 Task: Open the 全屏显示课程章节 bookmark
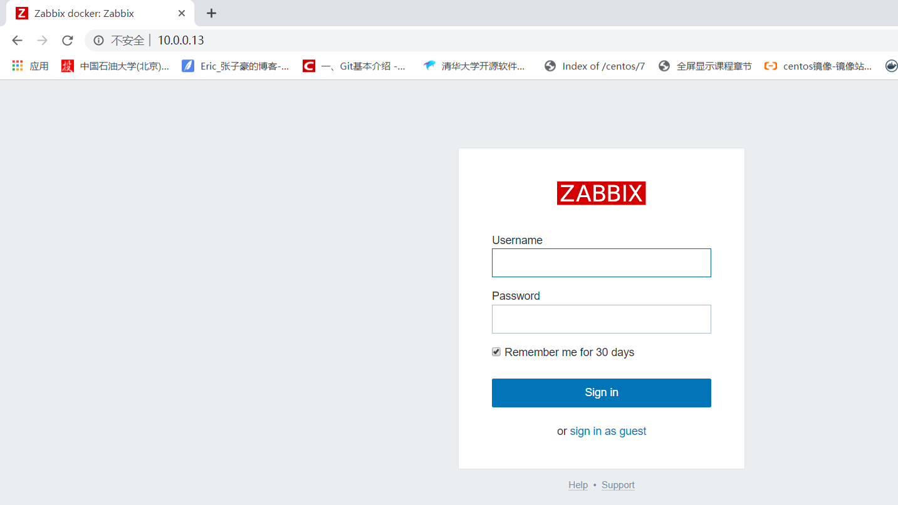705,66
